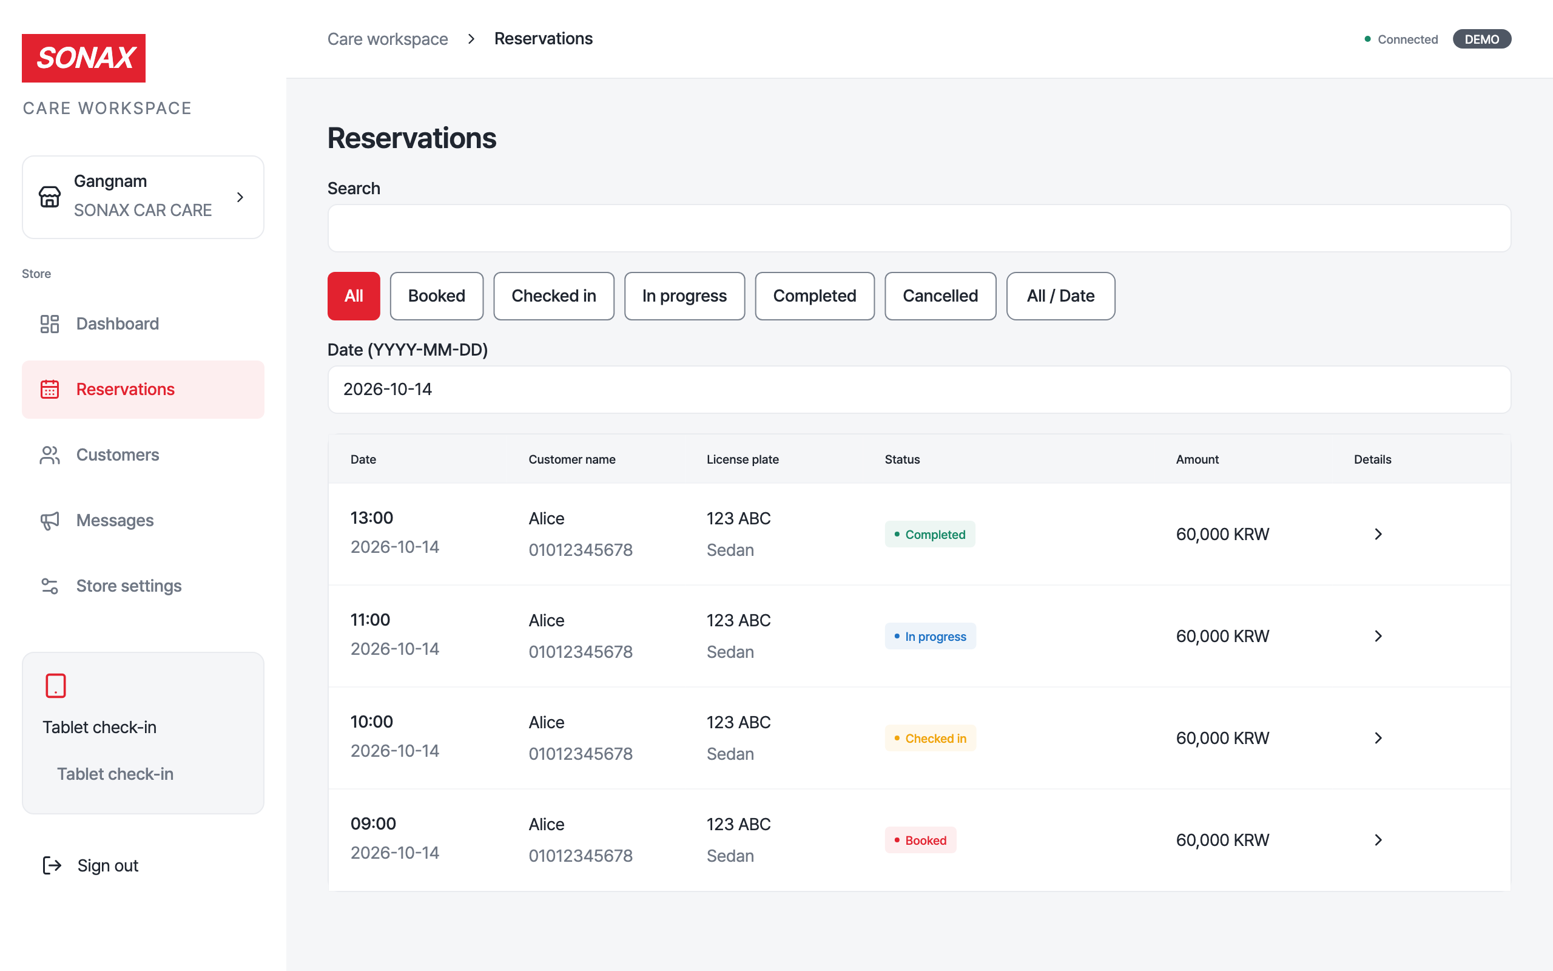Open details for the 09:00 Booked reservation
Image resolution: width=1553 pixels, height=971 pixels.
pyautogui.click(x=1378, y=840)
